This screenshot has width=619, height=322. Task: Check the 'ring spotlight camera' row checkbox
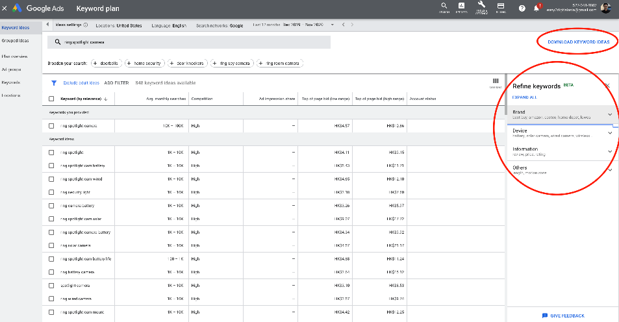click(x=51, y=126)
